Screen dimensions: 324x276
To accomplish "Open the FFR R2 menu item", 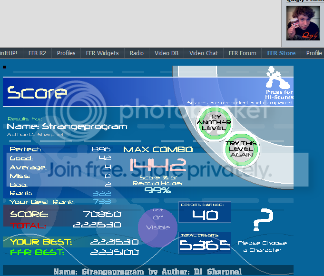I will [x=37, y=53].
